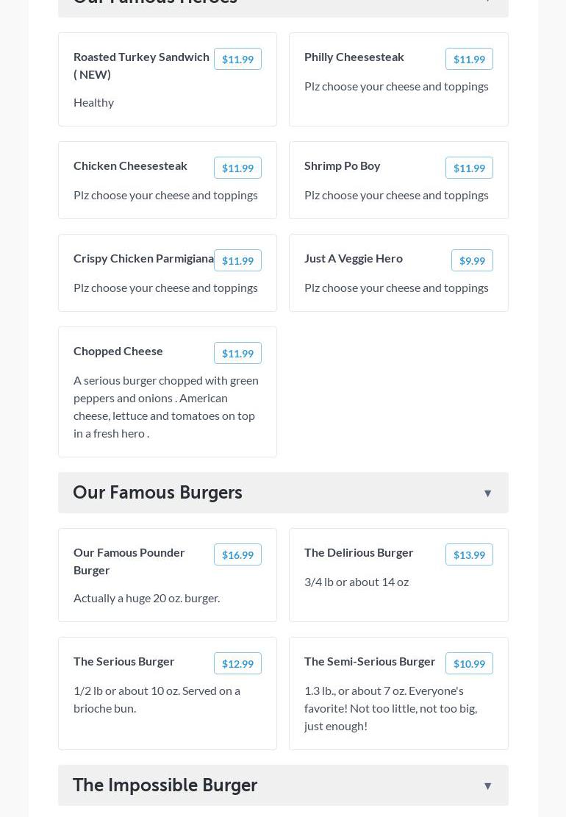Screen dimensions: 566x817
Task: Click the Crispy Chicken Parmigiana price button
Action: coord(237,261)
